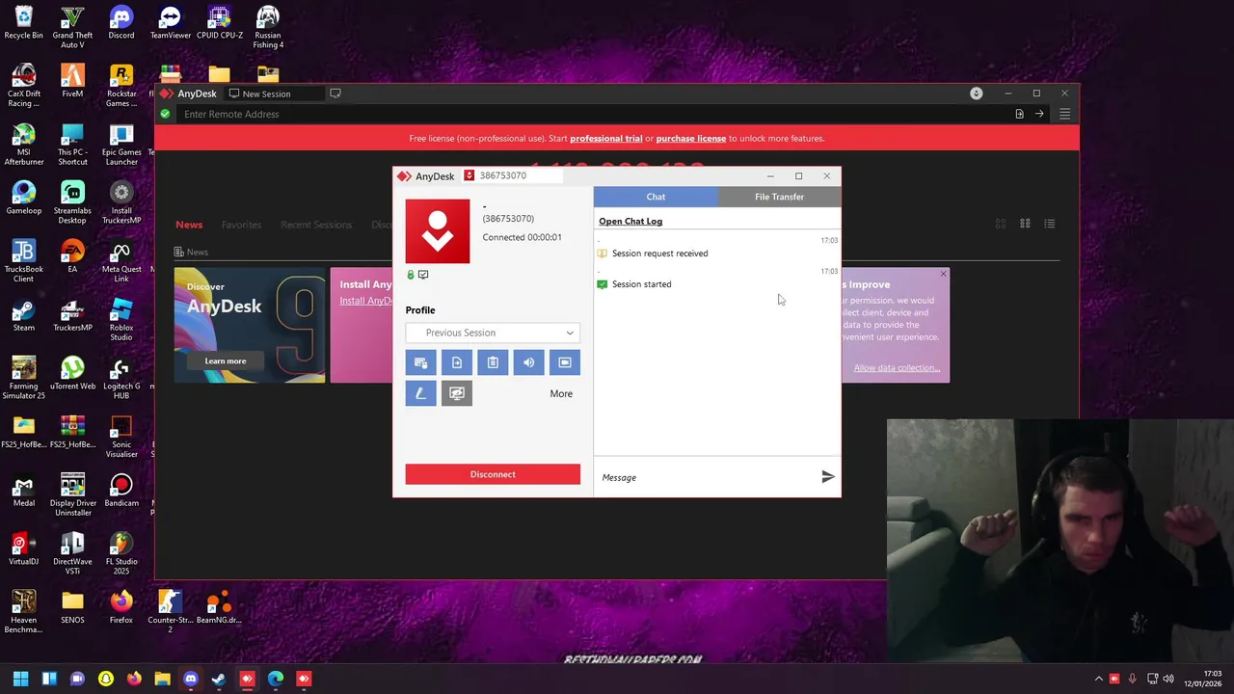
Task: Toggle keyboard and mouse control permission
Action: [x=420, y=362]
